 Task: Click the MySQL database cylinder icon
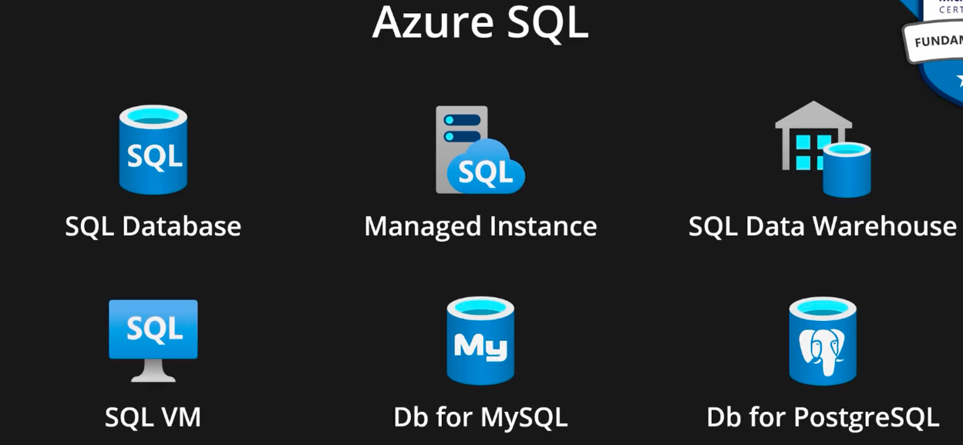pyautogui.click(x=480, y=340)
